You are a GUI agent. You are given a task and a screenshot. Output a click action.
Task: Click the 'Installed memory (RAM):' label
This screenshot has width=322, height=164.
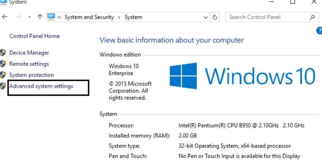point(140,136)
